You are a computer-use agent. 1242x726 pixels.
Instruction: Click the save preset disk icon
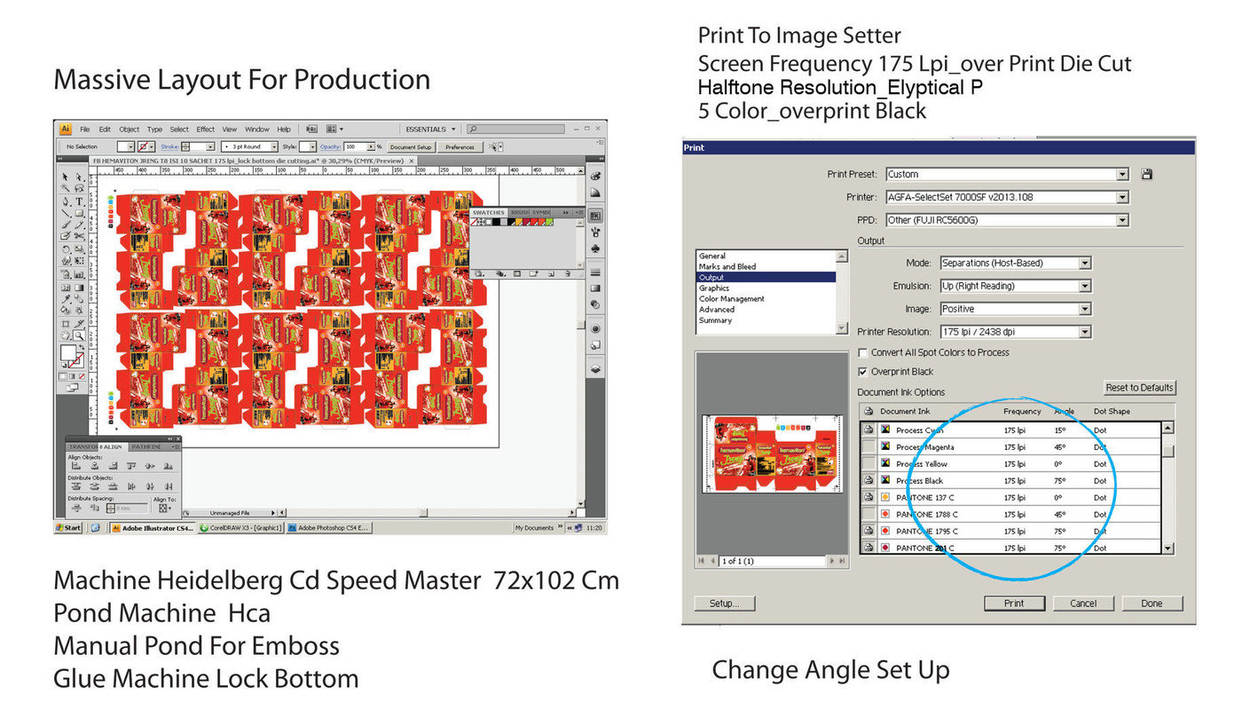(x=1147, y=175)
